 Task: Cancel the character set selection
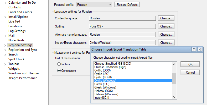190,72
